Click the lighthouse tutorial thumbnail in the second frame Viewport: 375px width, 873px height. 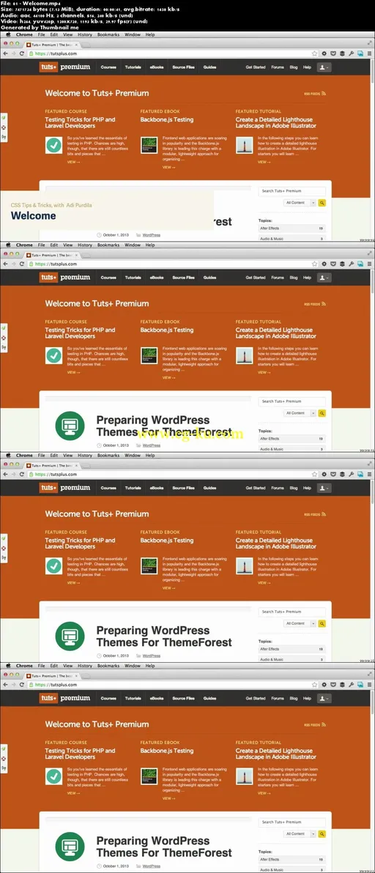point(244,356)
